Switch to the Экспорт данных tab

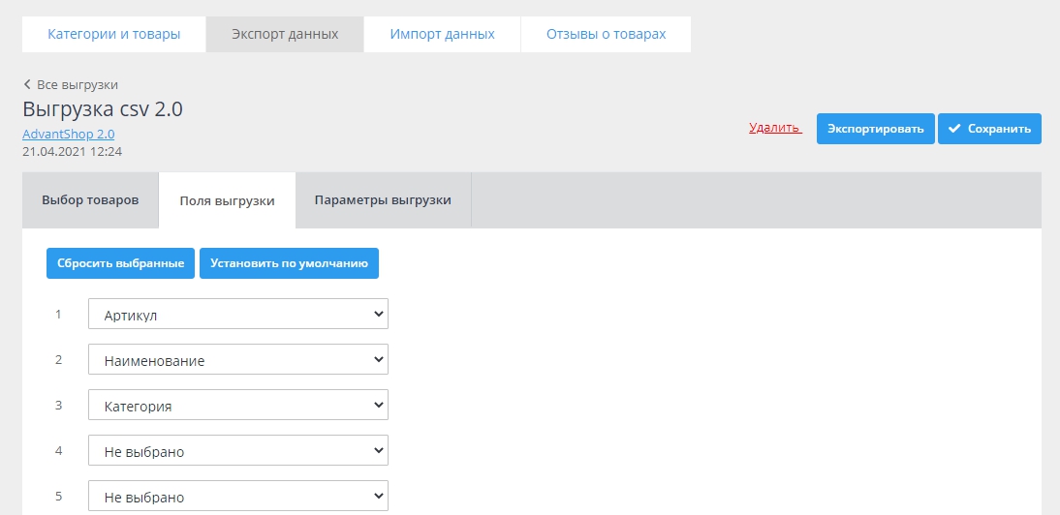(x=285, y=34)
